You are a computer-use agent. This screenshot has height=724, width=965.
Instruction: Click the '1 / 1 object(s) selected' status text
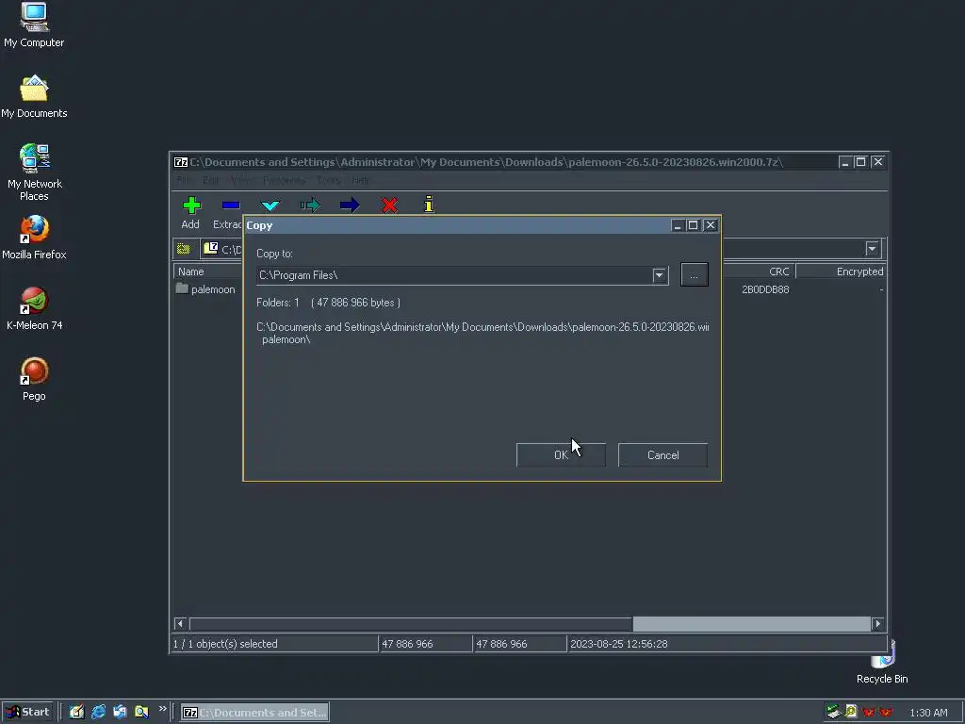(x=225, y=644)
